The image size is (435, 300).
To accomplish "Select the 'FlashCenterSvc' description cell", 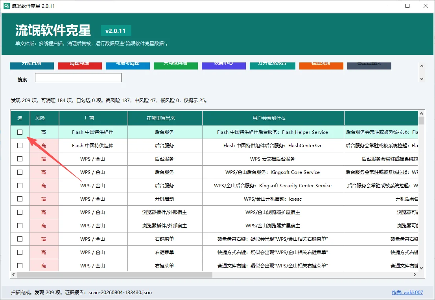I will 273,145.
